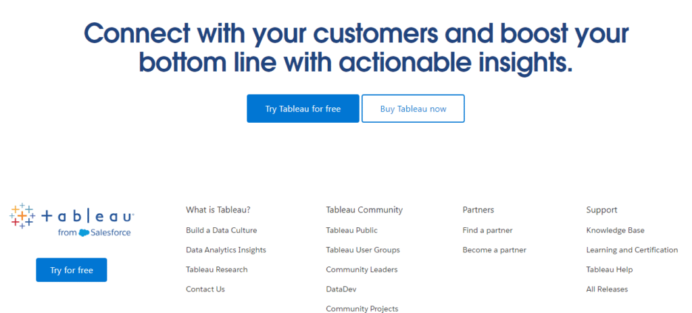The width and height of the screenshot is (692, 313).
Task: Click the Tableau logo in footer
Action: (x=72, y=220)
